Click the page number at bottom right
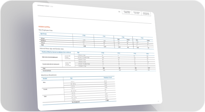This screenshot has width=205, height=112. click(x=158, y=101)
